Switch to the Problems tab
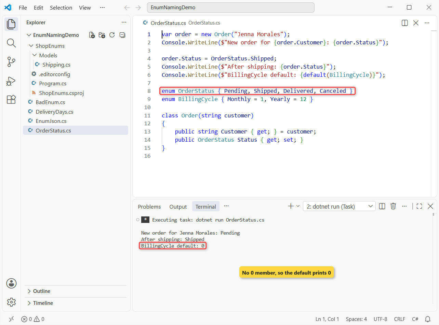439x325 pixels. pyautogui.click(x=149, y=207)
